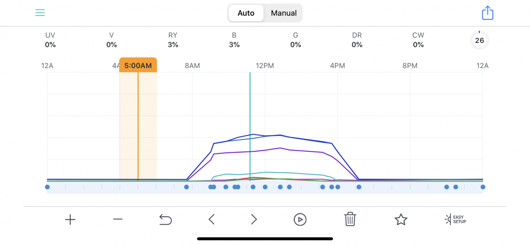Screen dimensions: 530x245
Task: Select the rightmost timeline point at midnight
Action: (483, 187)
